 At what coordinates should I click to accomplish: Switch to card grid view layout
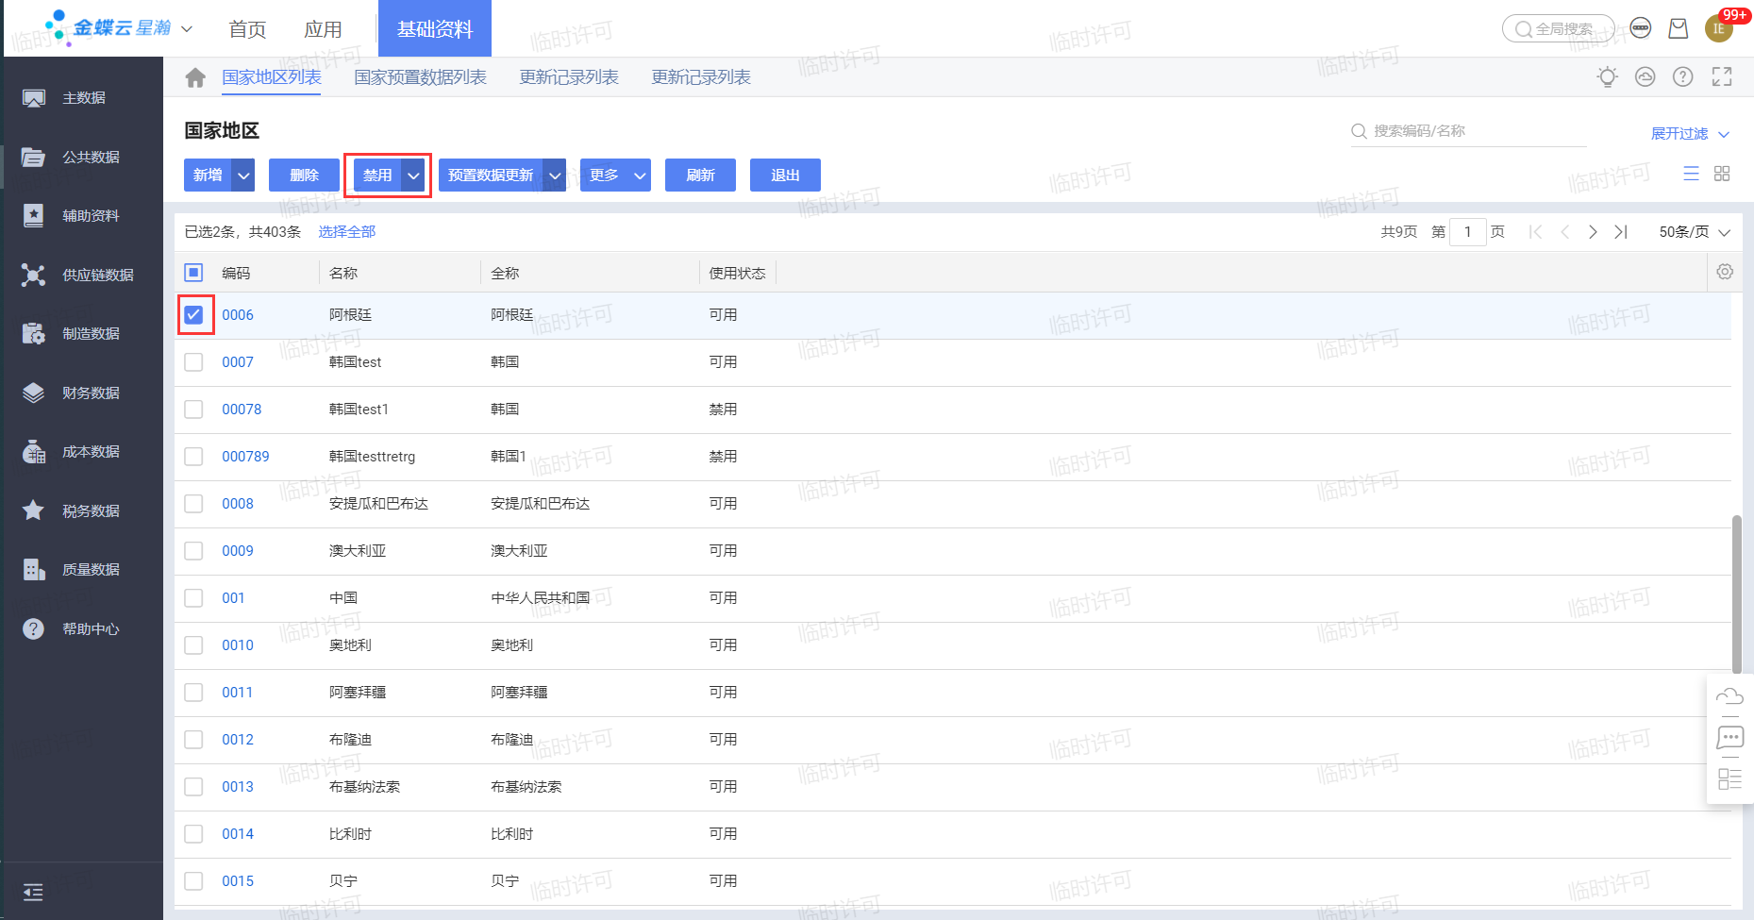pyautogui.click(x=1722, y=174)
